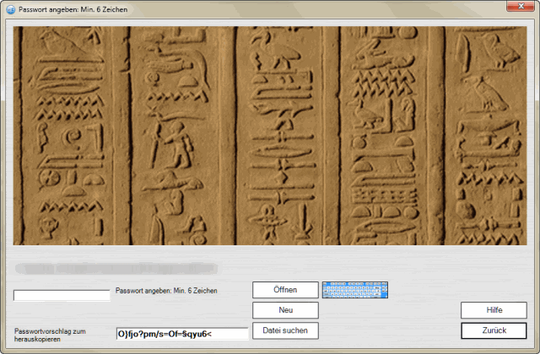Click inside the password suggestion text box
The image size is (540, 354).
181,334
